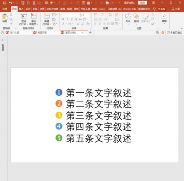Save the presentation with the floppy disk icon

(5, 3)
